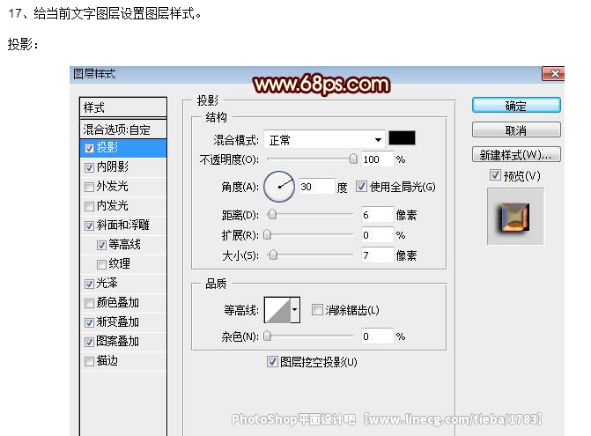The width and height of the screenshot is (591, 436).
Task: Toggle the 渐变叠加 checkbox
Action: click(x=89, y=322)
